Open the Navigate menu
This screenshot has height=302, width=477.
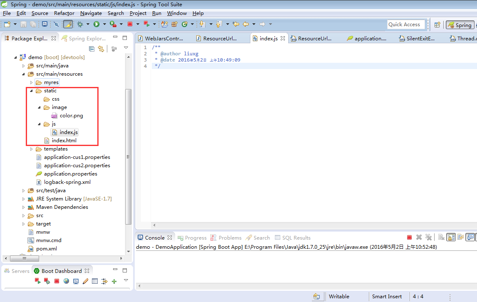pos(91,13)
